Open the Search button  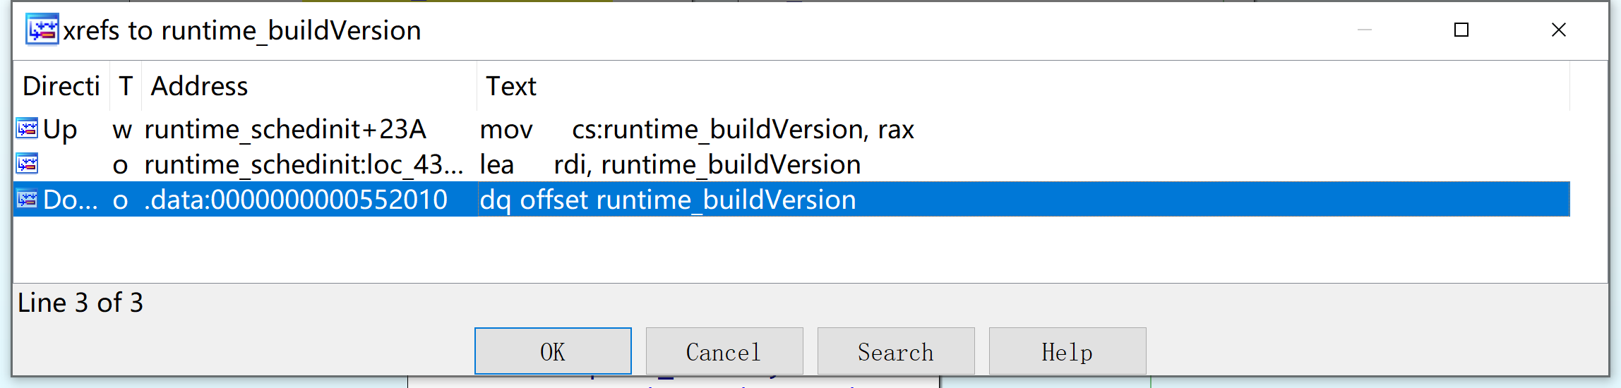(x=896, y=351)
